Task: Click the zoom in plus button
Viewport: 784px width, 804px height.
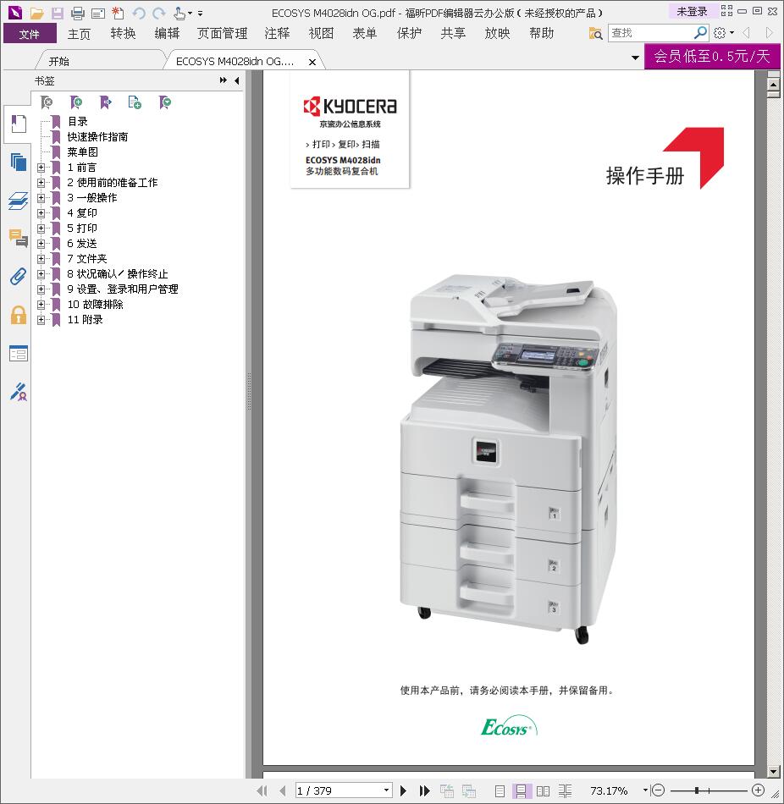Action: (758, 790)
